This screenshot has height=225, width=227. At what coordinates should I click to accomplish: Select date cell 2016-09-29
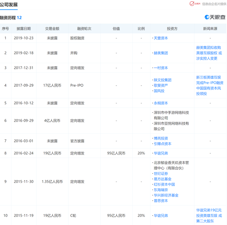pyautogui.click(x=24, y=121)
